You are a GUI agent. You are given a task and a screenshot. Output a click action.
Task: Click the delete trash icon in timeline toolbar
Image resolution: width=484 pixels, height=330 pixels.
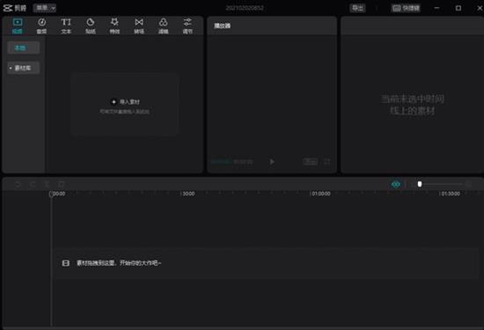tap(61, 184)
